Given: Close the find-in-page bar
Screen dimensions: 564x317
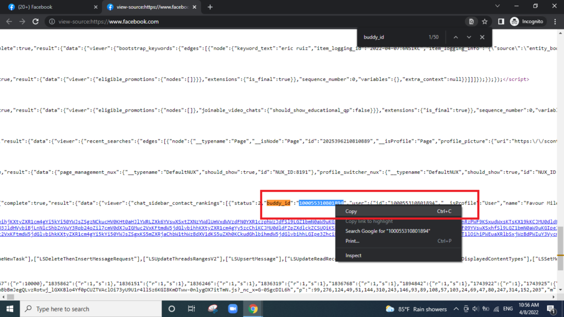Looking at the screenshot, I should pyautogui.click(x=482, y=37).
